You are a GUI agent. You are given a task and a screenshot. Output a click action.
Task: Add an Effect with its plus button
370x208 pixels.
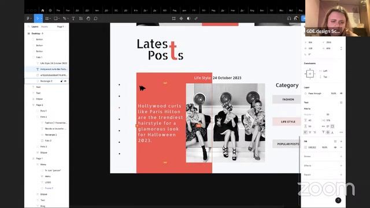(341, 166)
